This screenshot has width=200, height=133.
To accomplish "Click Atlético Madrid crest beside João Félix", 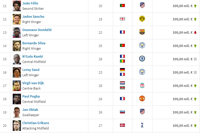I will point(142,6).
